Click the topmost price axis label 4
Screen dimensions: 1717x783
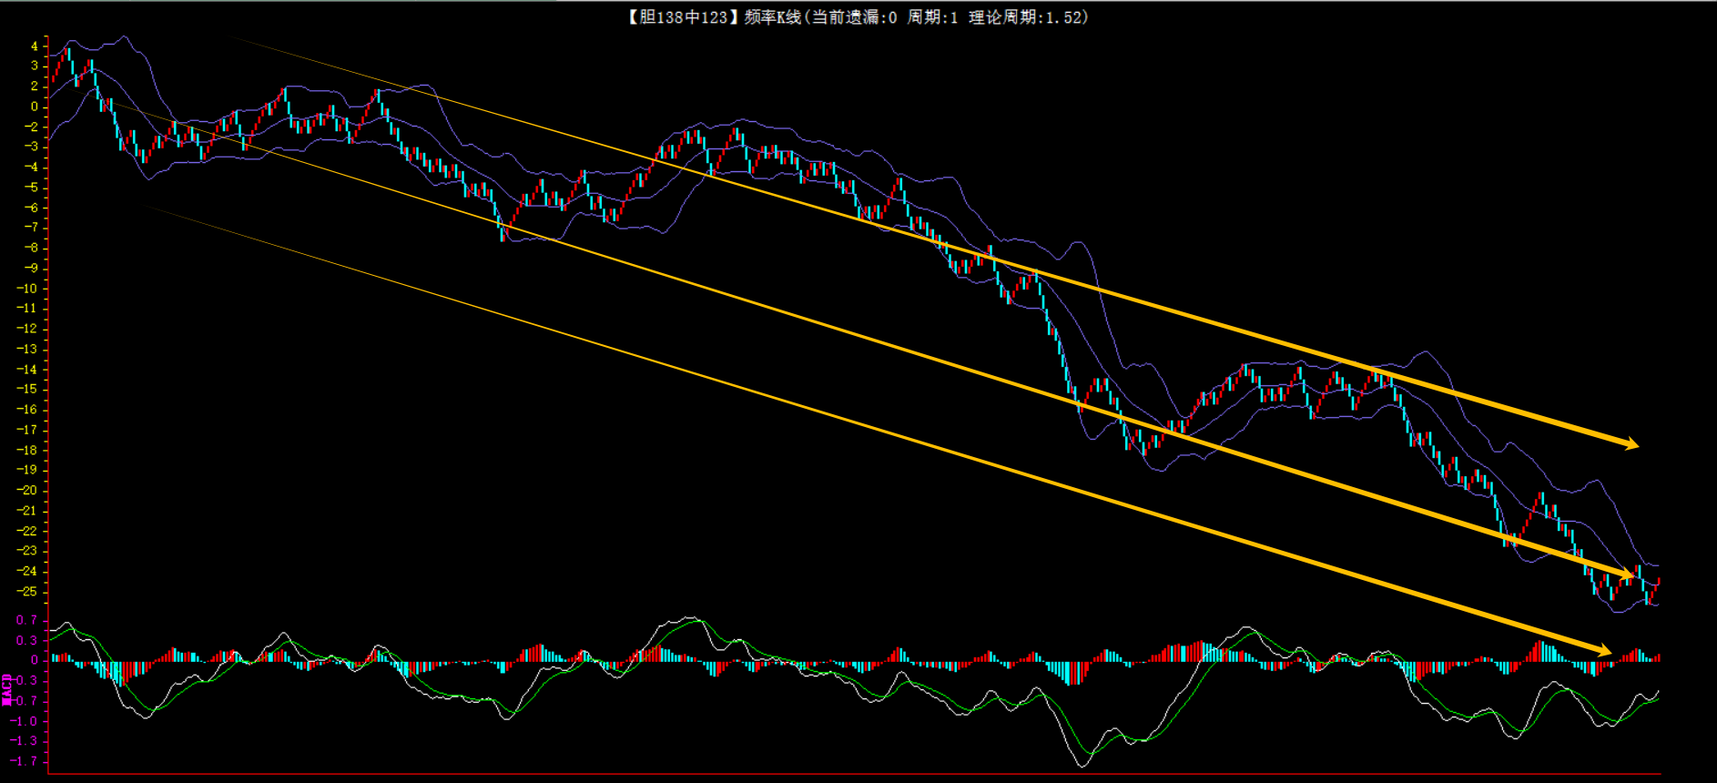coord(35,46)
